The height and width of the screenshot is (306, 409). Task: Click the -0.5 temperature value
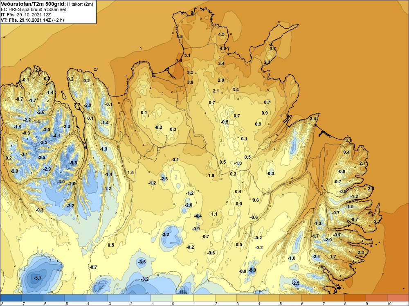225,122
